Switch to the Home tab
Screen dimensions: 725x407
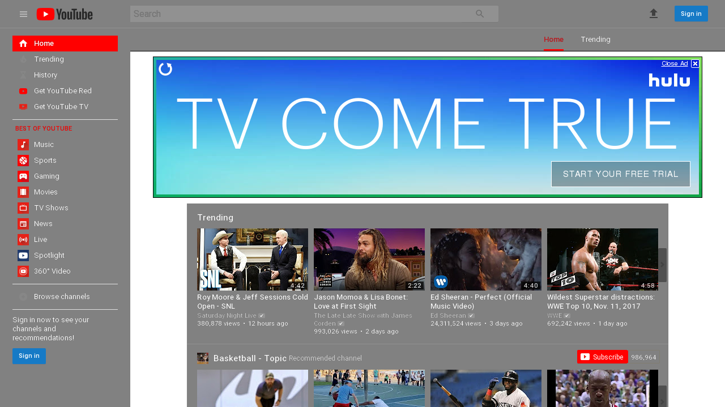click(x=553, y=40)
